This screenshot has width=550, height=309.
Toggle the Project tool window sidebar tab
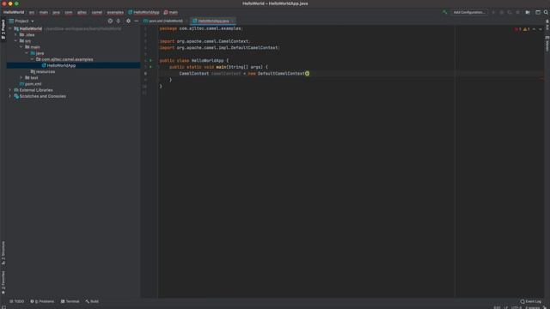[3, 29]
